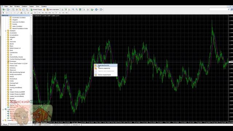Close the Navigator panel
The width and height of the screenshot is (233, 131).
pyautogui.click(x=31, y=15)
